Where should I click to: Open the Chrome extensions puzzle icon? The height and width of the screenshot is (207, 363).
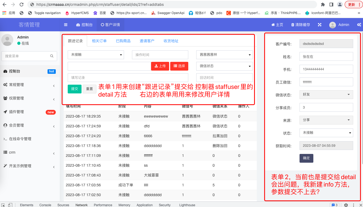(x=323, y=5)
